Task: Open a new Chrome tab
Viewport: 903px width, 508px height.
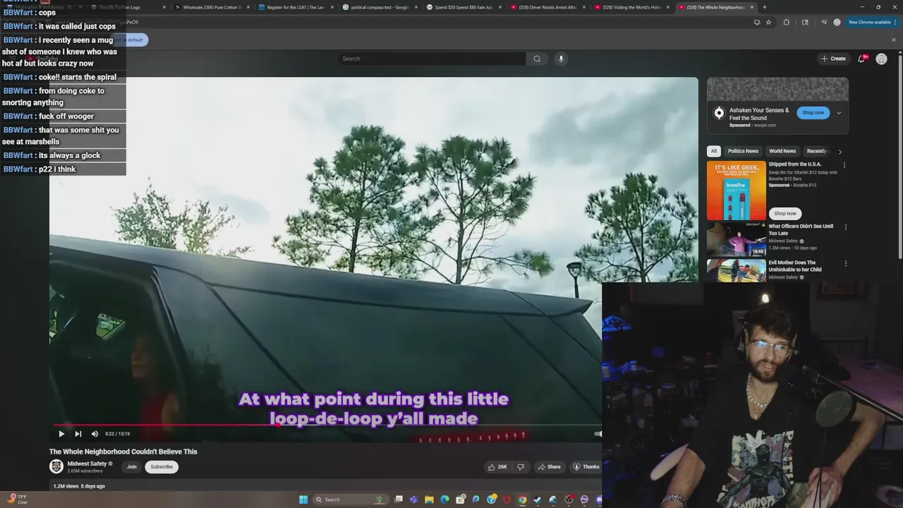Action: pos(765,7)
